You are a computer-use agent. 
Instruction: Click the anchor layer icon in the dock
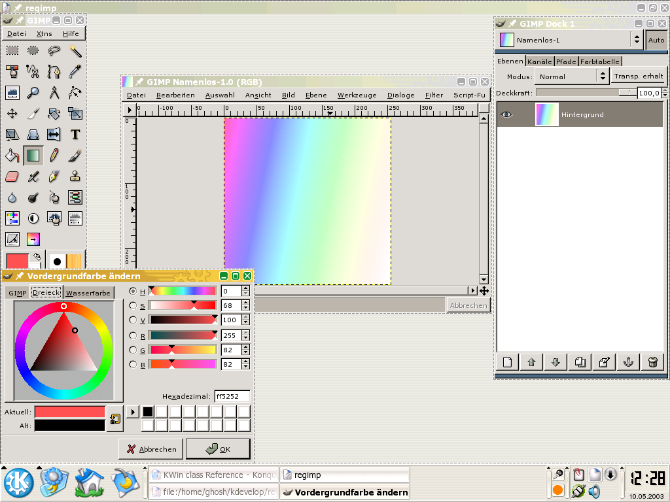[628, 362]
